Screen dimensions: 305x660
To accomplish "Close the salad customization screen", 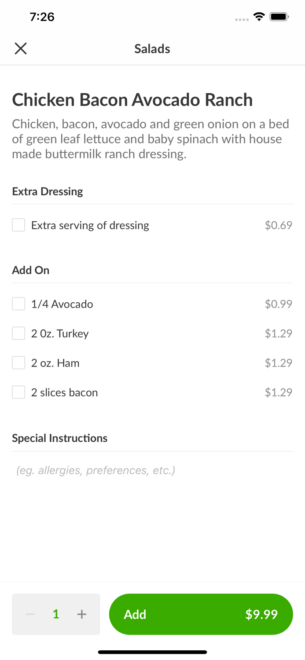I will click(x=21, y=48).
